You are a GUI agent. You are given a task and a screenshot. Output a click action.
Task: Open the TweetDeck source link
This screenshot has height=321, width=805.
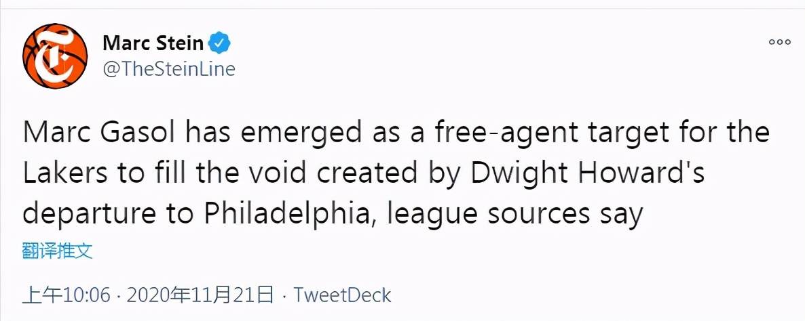coord(345,295)
